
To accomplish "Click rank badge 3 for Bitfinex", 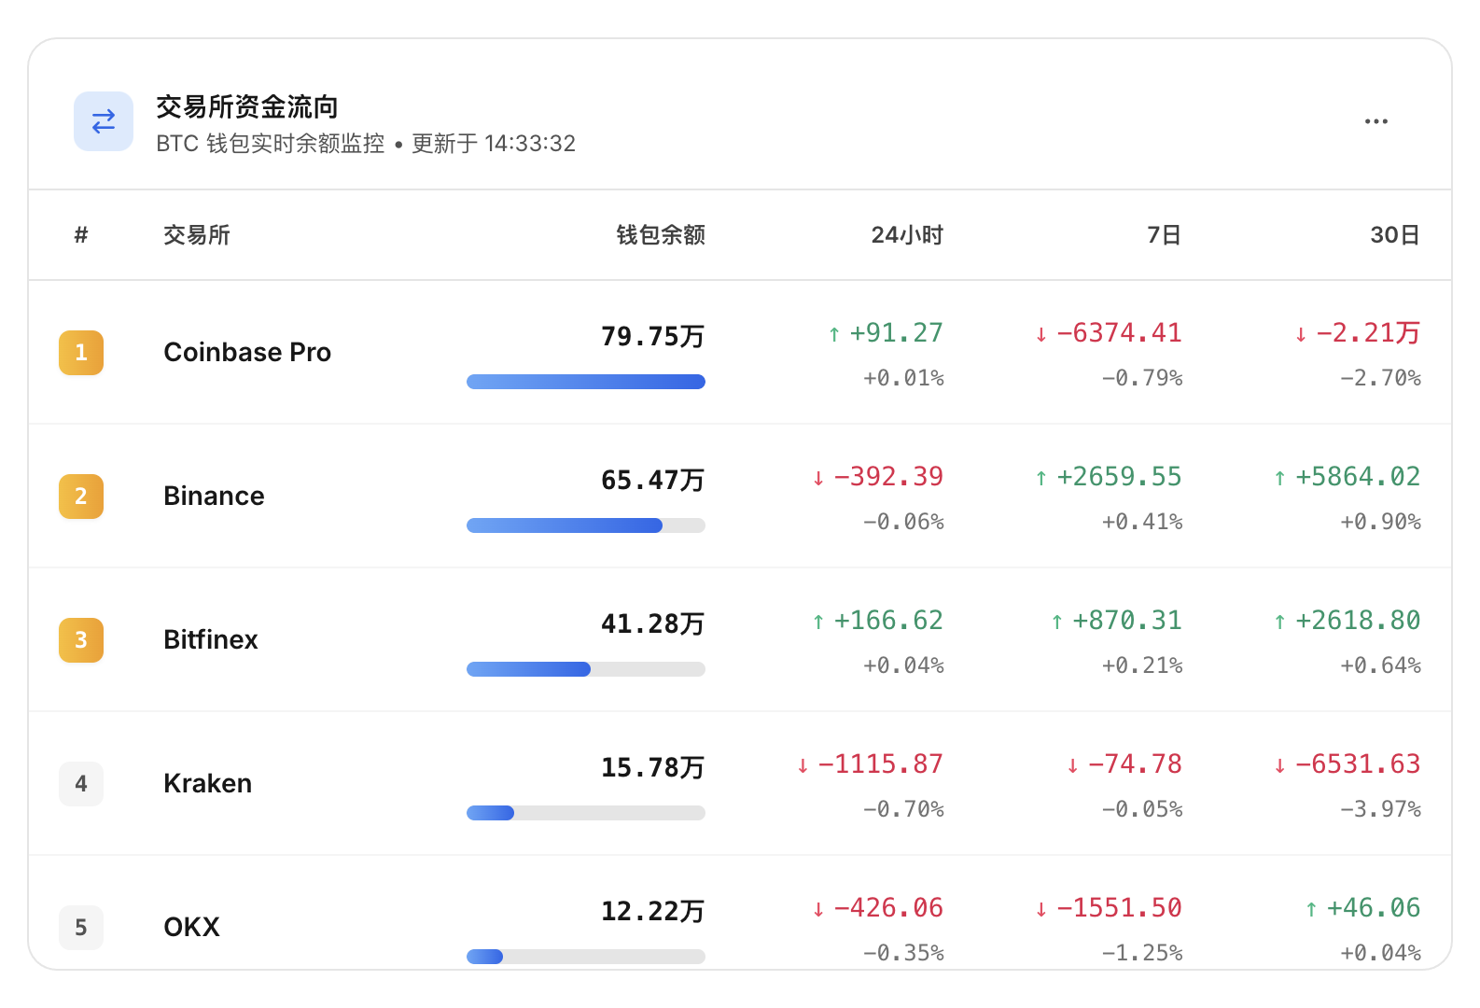I will (81, 640).
